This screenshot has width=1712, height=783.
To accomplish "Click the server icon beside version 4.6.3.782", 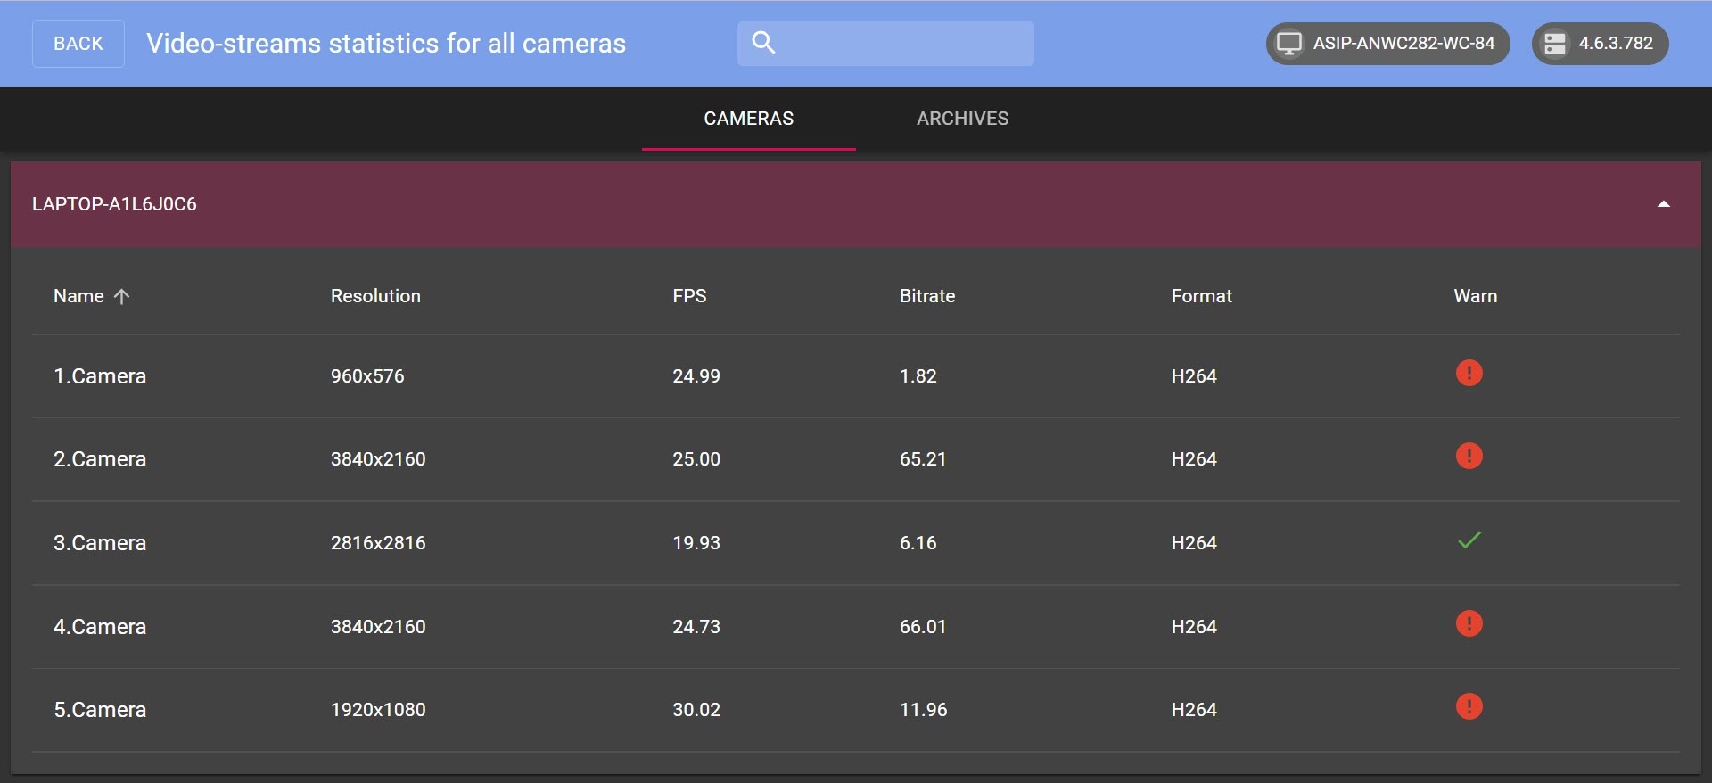I will click(x=1555, y=44).
